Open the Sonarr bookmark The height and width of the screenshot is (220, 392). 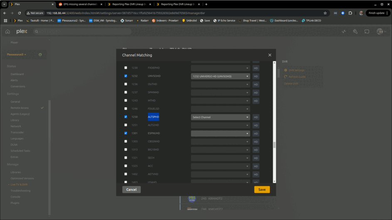click(x=127, y=20)
